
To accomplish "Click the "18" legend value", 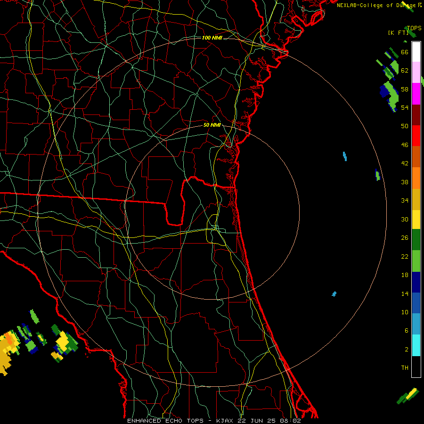I will point(405,275).
